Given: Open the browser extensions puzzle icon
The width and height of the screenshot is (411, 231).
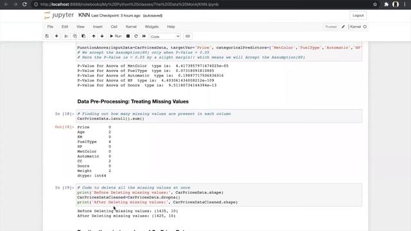Looking at the screenshot, I should 386,4.
